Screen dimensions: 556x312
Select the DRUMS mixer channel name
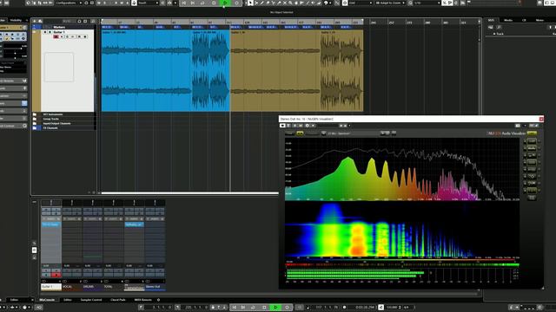pos(93,287)
